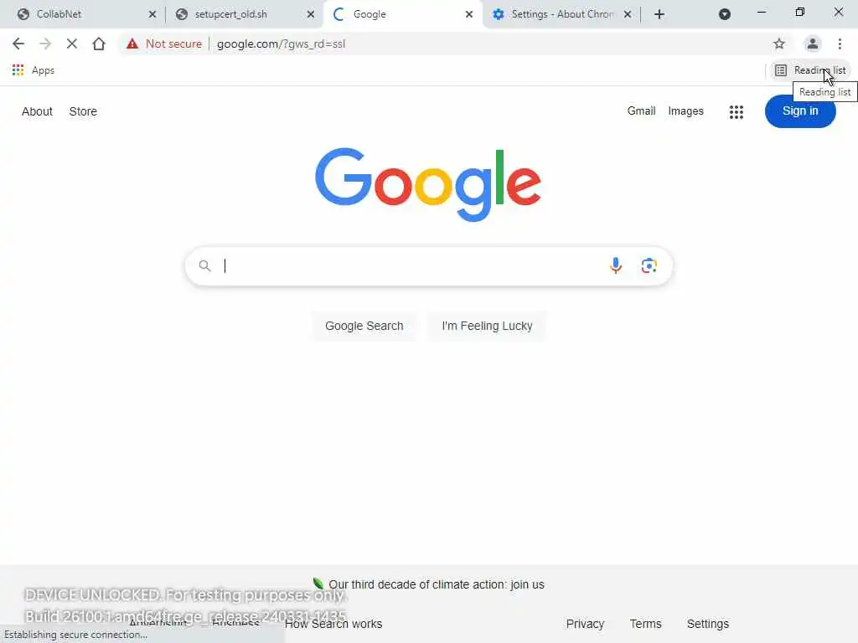858x643 pixels.
Task: Go to the home page icon
Action: coord(99,44)
